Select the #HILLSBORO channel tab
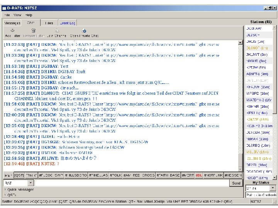Viewport: 278px width, 208px height. [76, 176]
